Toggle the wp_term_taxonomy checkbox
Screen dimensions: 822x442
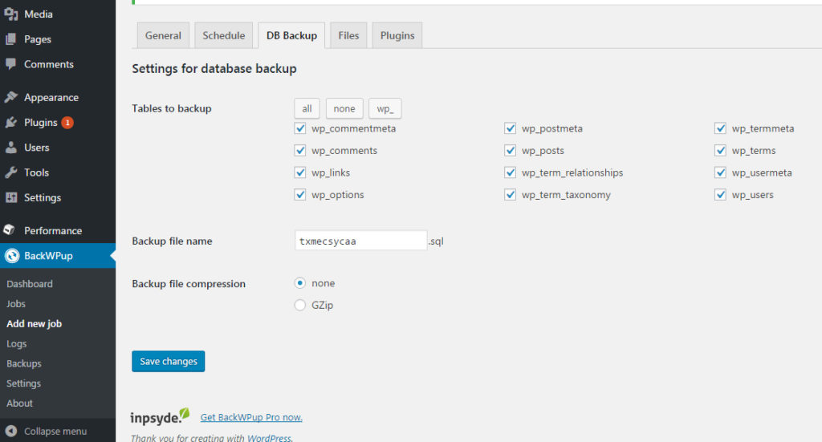tap(510, 194)
